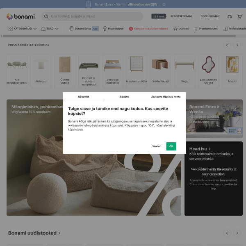Open Voodid ja madratsid category thumbnail
The image size is (246, 246).
click(x=112, y=71)
